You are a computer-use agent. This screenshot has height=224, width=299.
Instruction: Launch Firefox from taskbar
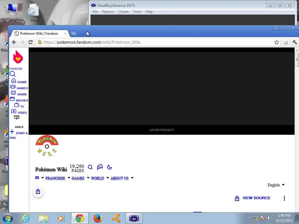click(98, 218)
